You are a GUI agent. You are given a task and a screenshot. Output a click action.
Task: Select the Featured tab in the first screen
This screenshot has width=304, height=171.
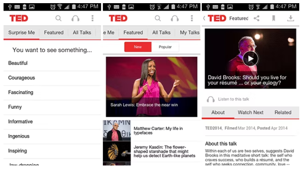(54, 33)
